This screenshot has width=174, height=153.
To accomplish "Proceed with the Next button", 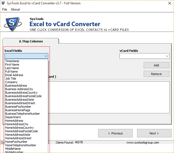I will tap(154, 133).
